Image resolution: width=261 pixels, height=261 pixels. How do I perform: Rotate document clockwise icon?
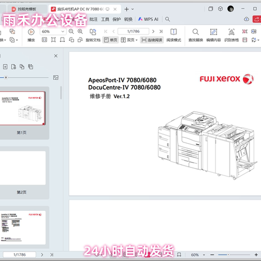click(80, 40)
